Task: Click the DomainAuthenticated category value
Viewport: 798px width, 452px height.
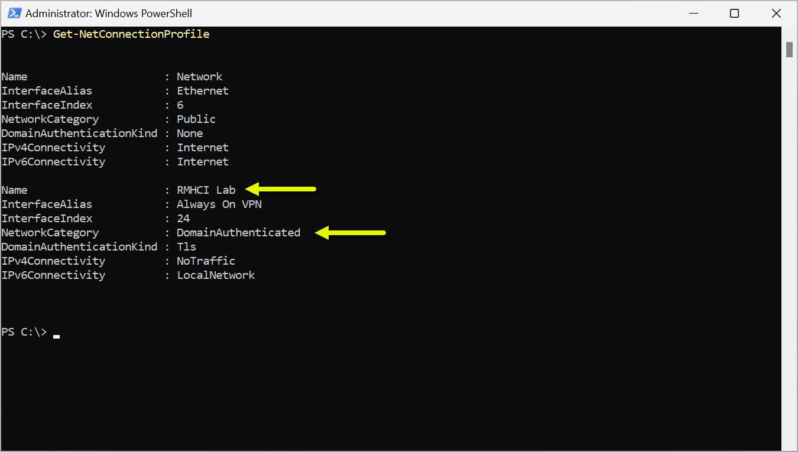Action: pos(239,233)
